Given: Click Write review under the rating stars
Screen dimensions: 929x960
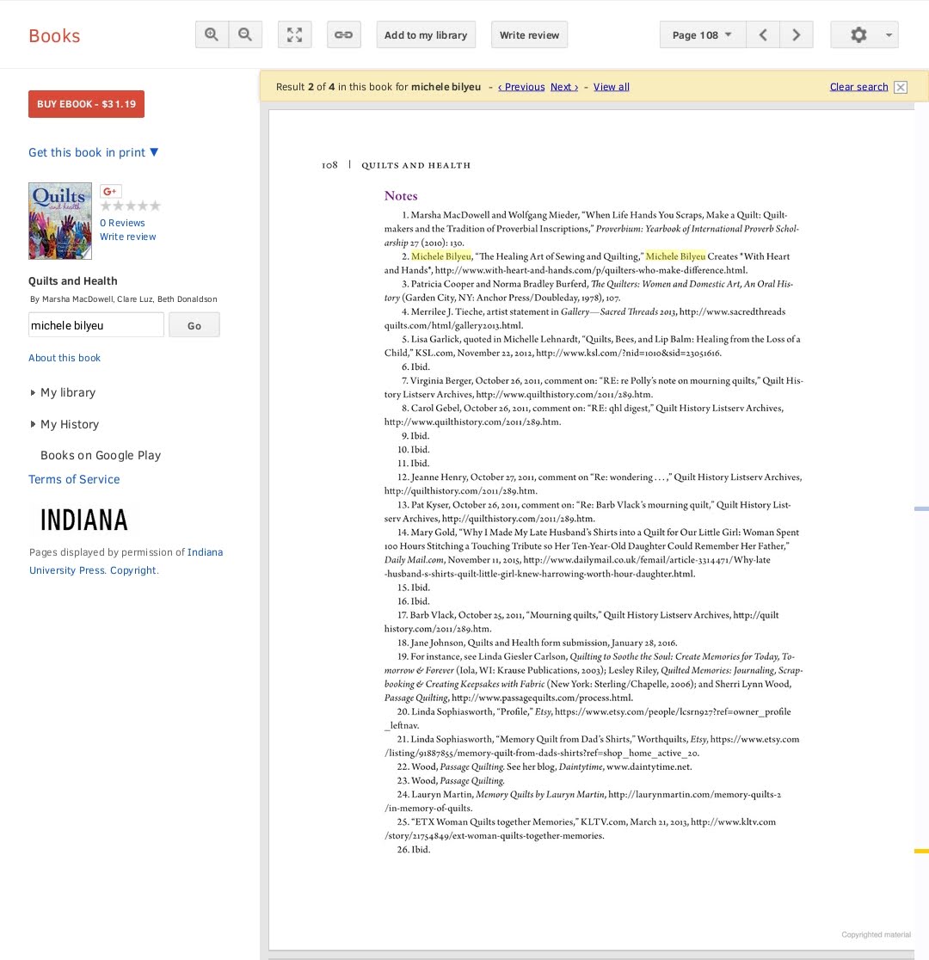Looking at the screenshot, I should pos(128,237).
